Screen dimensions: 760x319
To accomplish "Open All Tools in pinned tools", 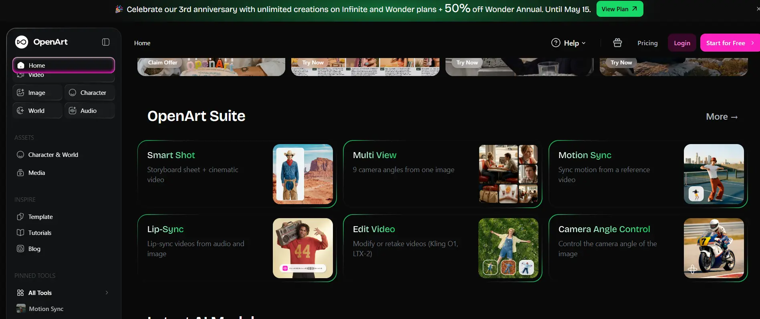I will pos(64,293).
